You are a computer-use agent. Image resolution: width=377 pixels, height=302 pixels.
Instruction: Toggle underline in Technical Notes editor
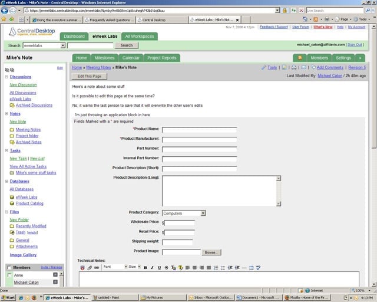159,268
